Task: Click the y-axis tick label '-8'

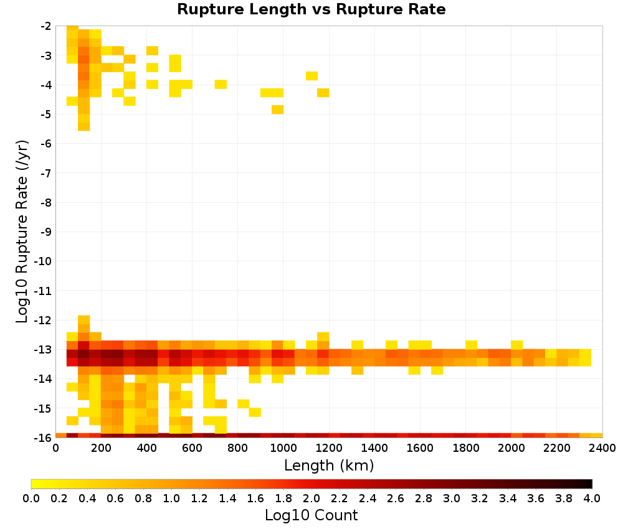Action: [45, 202]
